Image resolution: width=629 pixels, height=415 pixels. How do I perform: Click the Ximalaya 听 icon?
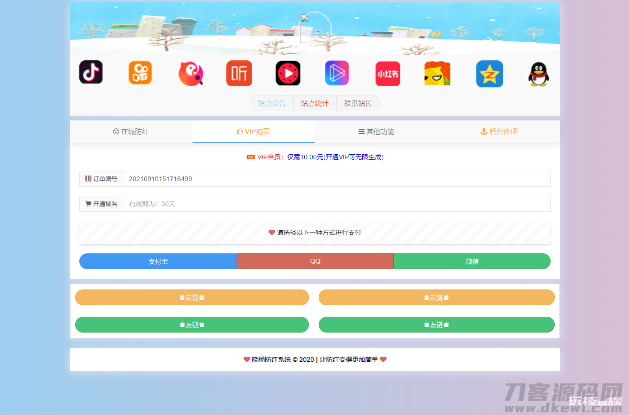239,73
